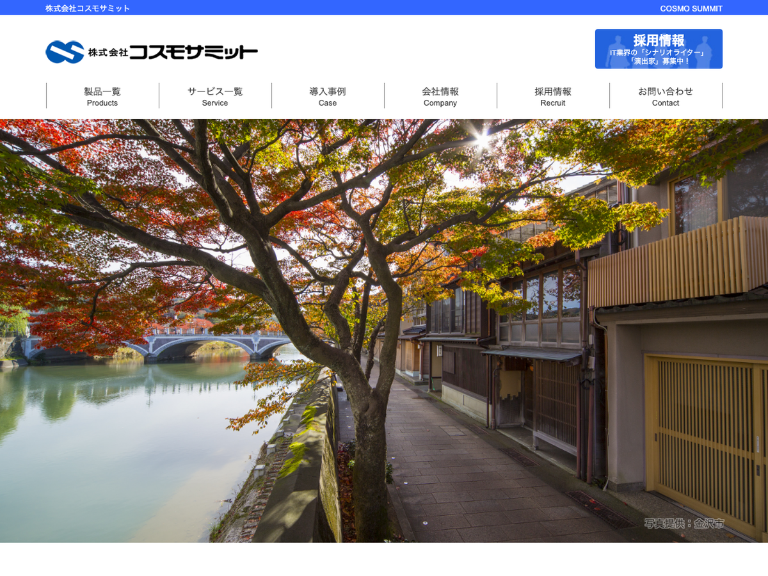The height and width of the screenshot is (576, 768).
Task: Click the yellow wooden lattice gate in photo
Action: click(x=704, y=442)
